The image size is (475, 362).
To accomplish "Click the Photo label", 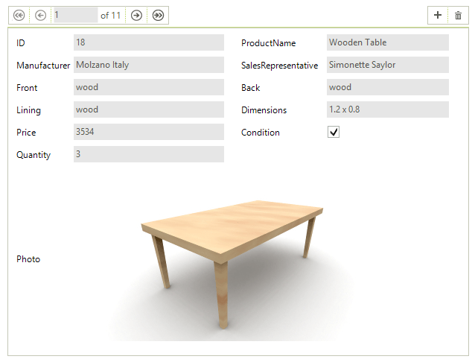I will point(28,259).
